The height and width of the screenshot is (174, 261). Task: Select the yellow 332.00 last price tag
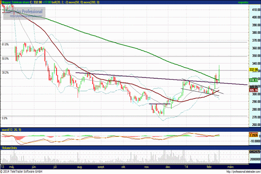click(254, 70)
